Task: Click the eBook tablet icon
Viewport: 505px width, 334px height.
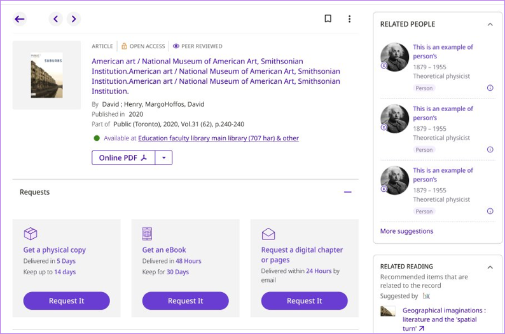Action: click(147, 234)
